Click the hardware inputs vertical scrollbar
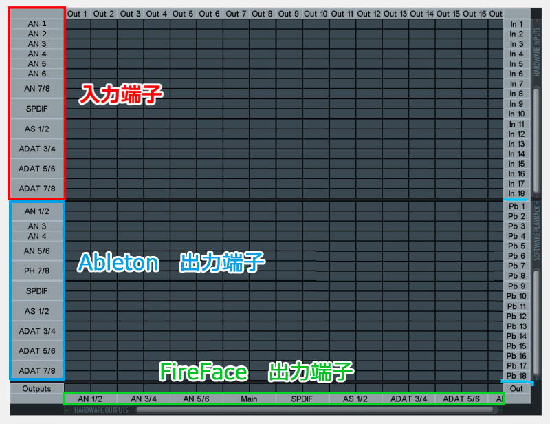Image resolution: width=550 pixels, height=424 pixels. 536,138
